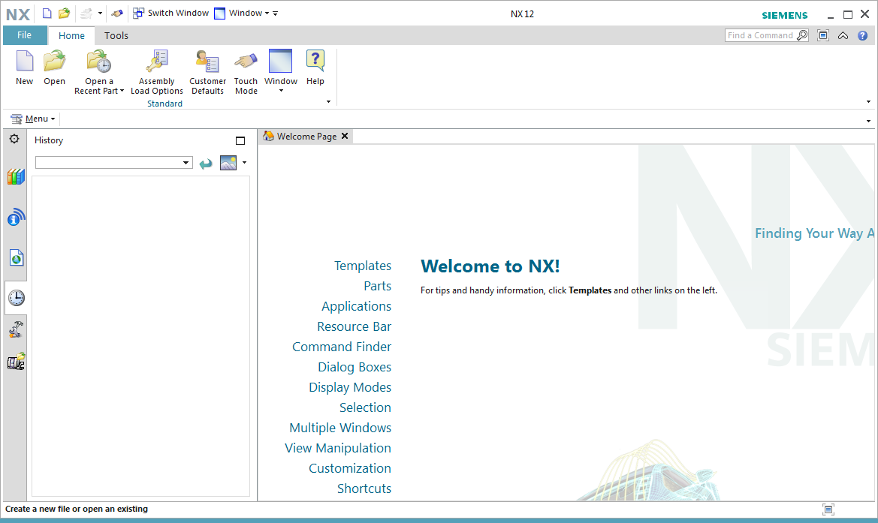Click the Touch Mode icon in title bar
The image size is (878, 523).
[x=117, y=14]
